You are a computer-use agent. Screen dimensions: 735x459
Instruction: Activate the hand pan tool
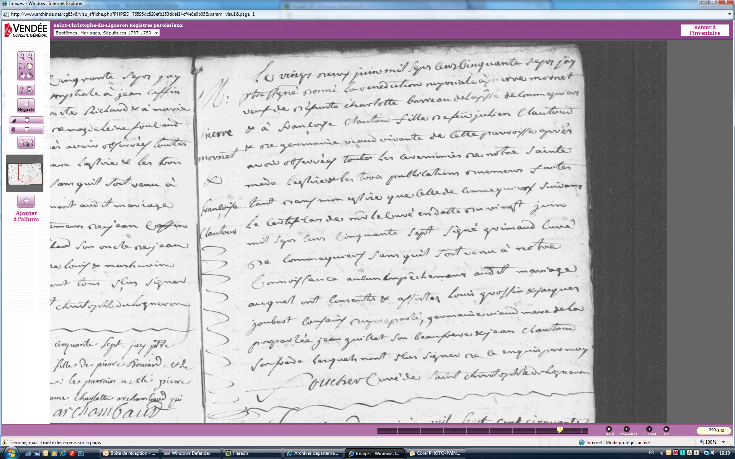[30, 66]
